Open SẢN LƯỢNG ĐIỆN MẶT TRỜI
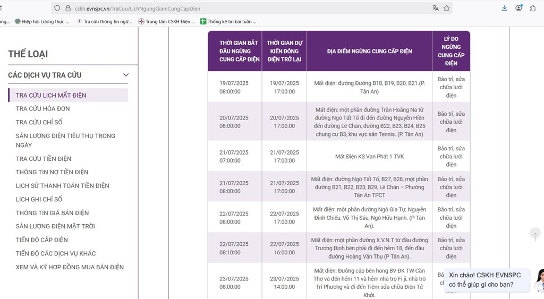544x299 pixels. point(55,226)
